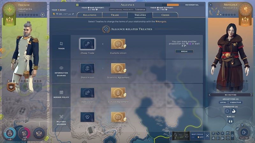This screenshot has width=255, height=143.
Task: Select the Cheap Trade treaty card
Action: (x=87, y=44)
